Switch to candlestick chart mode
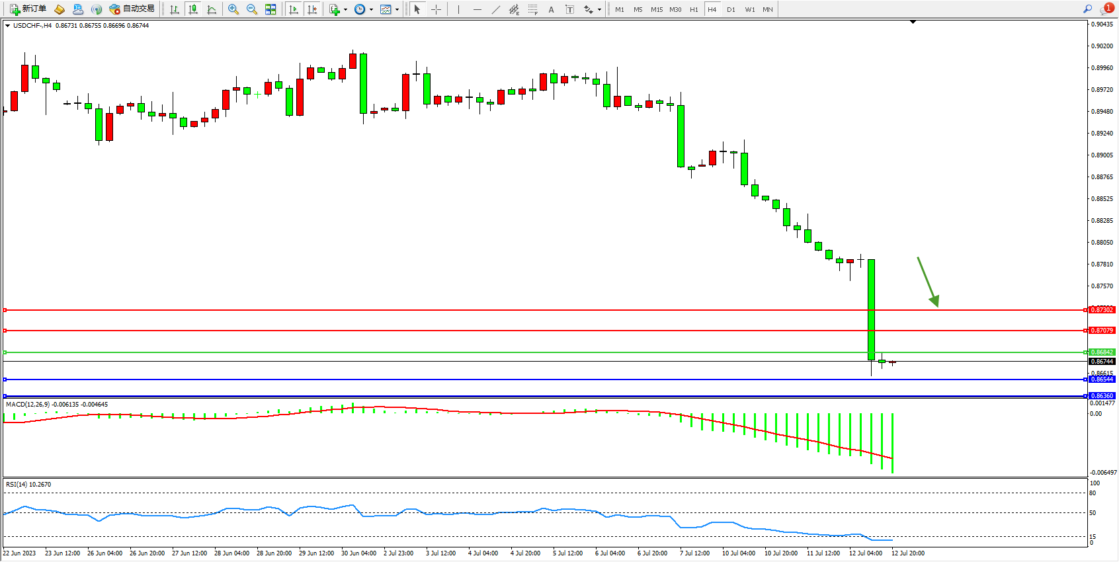 click(x=193, y=9)
